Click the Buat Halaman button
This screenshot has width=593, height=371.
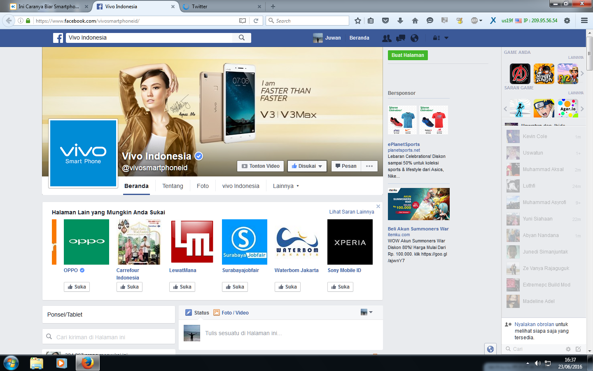(408, 55)
